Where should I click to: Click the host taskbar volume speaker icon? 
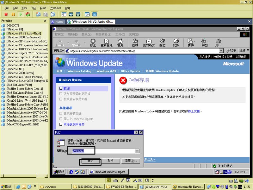tap(246, 181)
